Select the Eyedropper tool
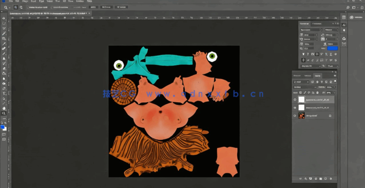Image resolution: width=365 pixels, height=188 pixels. coord(4,44)
